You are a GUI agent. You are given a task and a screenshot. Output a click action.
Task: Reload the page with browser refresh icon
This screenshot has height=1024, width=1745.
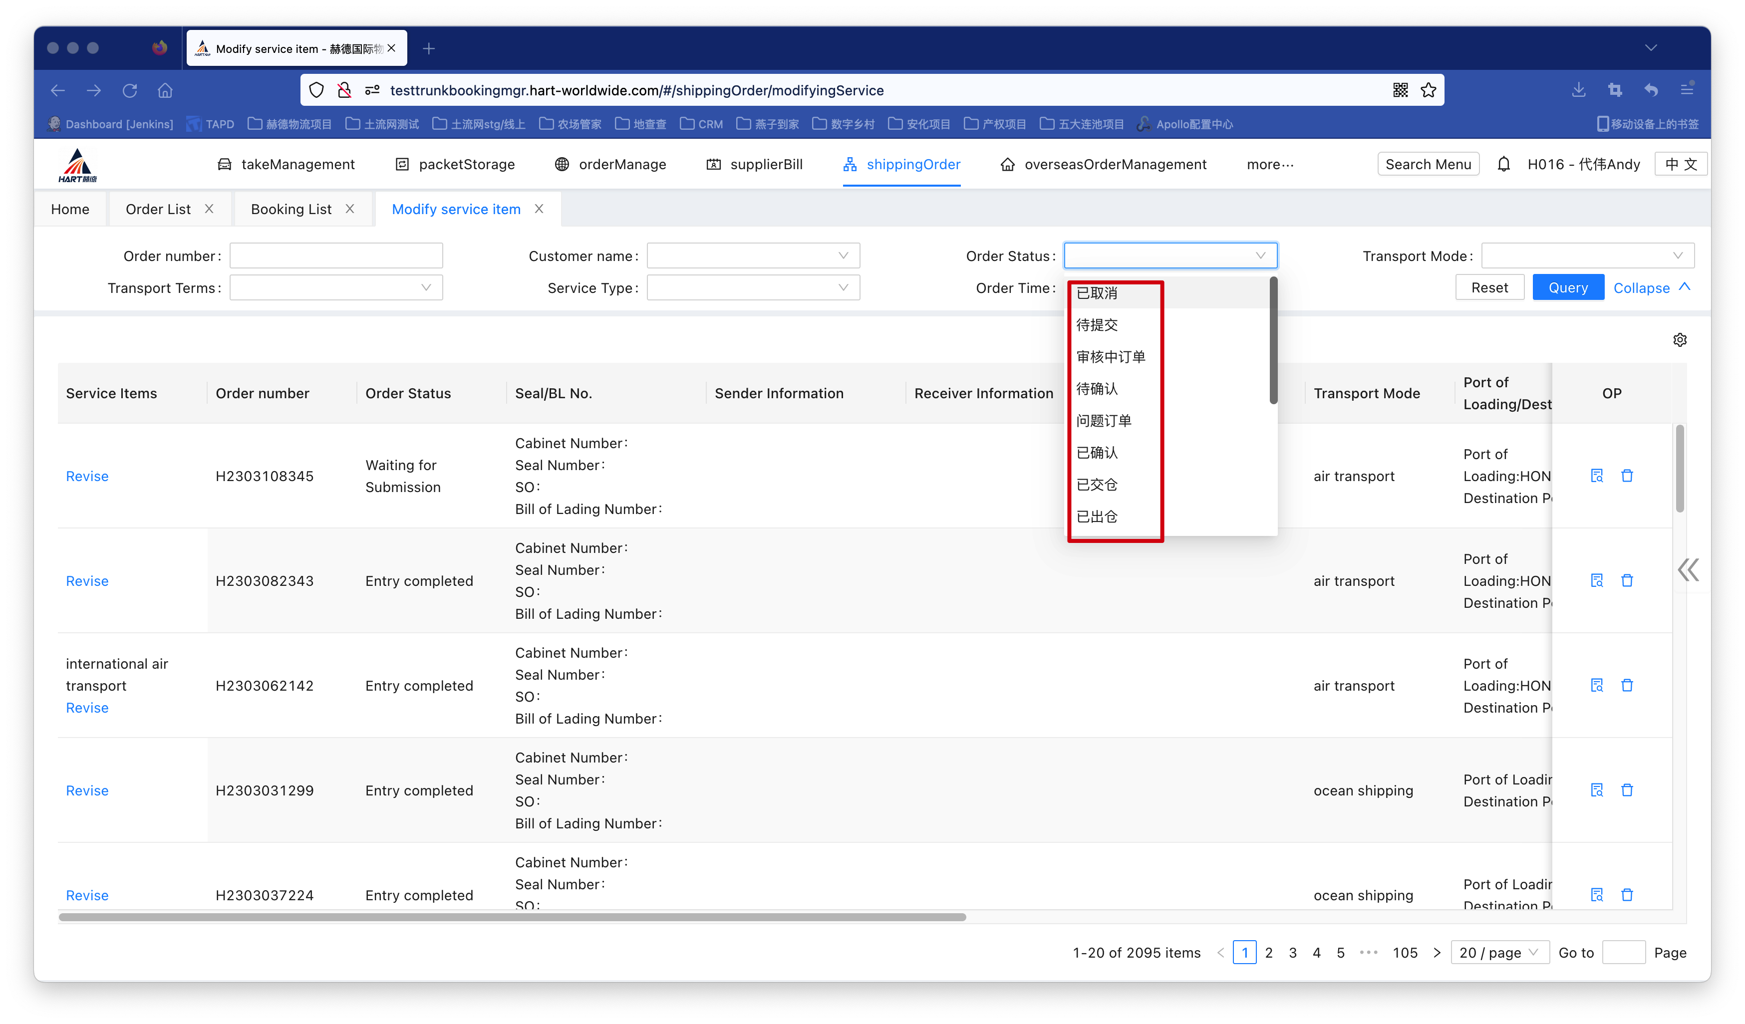click(129, 90)
